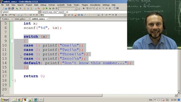Open the Debugging windows icon

tap(114, 8)
